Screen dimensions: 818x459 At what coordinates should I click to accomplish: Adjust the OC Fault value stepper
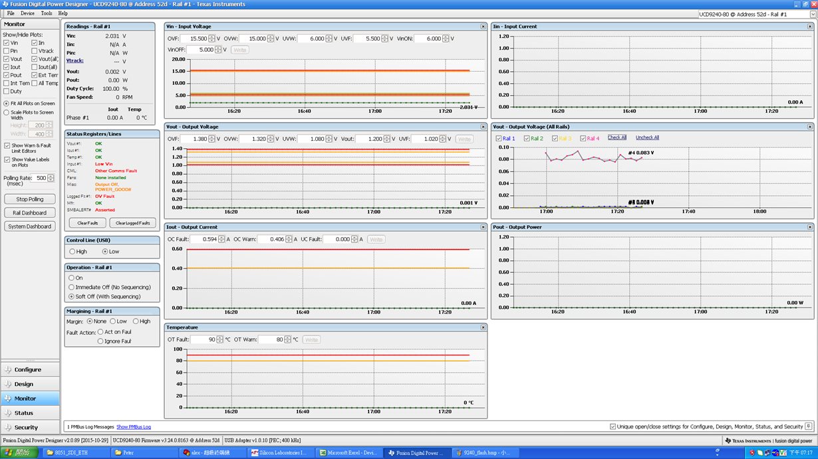click(x=221, y=239)
